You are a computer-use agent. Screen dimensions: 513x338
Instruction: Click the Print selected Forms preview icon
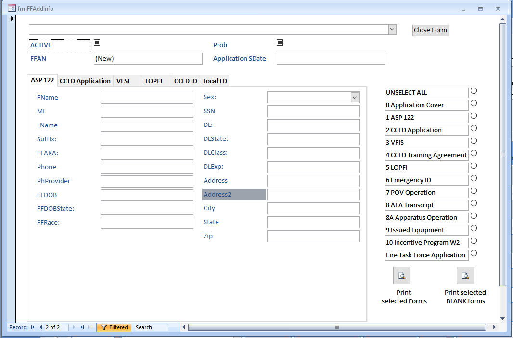(x=402, y=275)
